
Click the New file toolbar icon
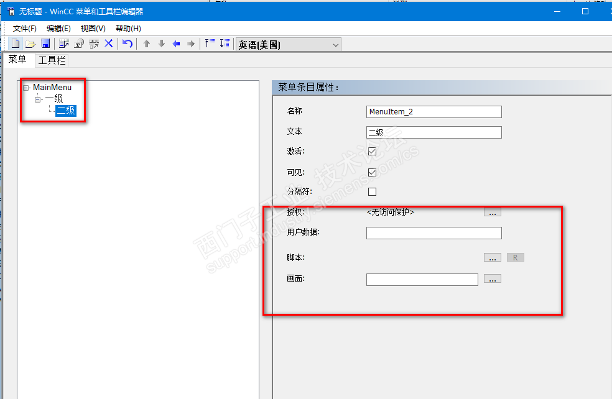16,44
